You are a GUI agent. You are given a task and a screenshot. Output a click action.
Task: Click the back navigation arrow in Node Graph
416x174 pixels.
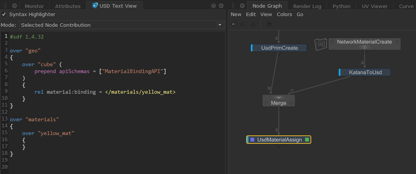pos(233,24)
